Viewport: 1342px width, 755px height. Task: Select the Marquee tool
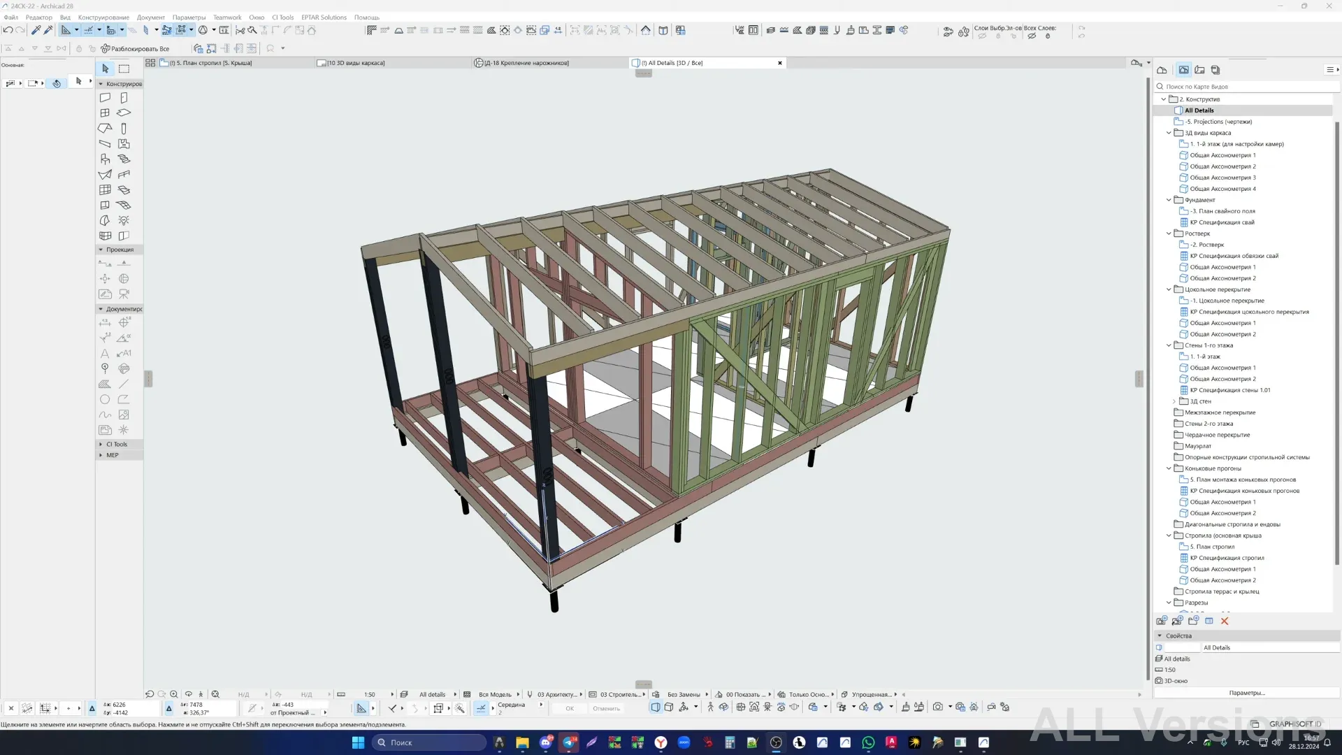click(x=124, y=69)
